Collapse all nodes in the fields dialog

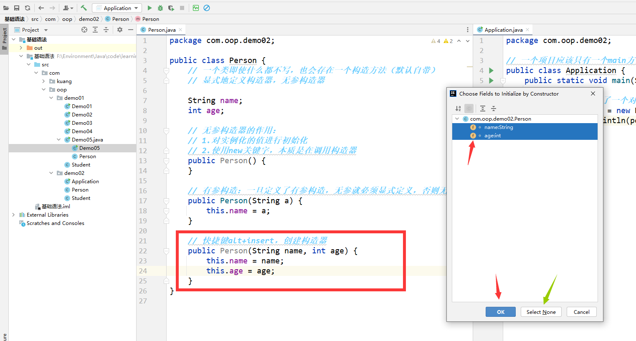point(494,109)
